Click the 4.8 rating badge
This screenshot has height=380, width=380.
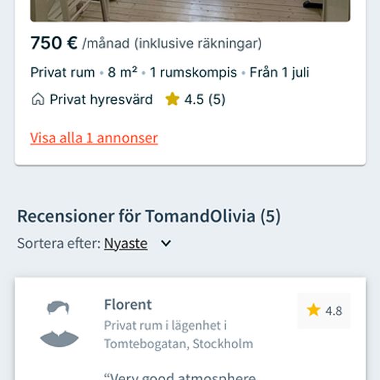point(324,311)
